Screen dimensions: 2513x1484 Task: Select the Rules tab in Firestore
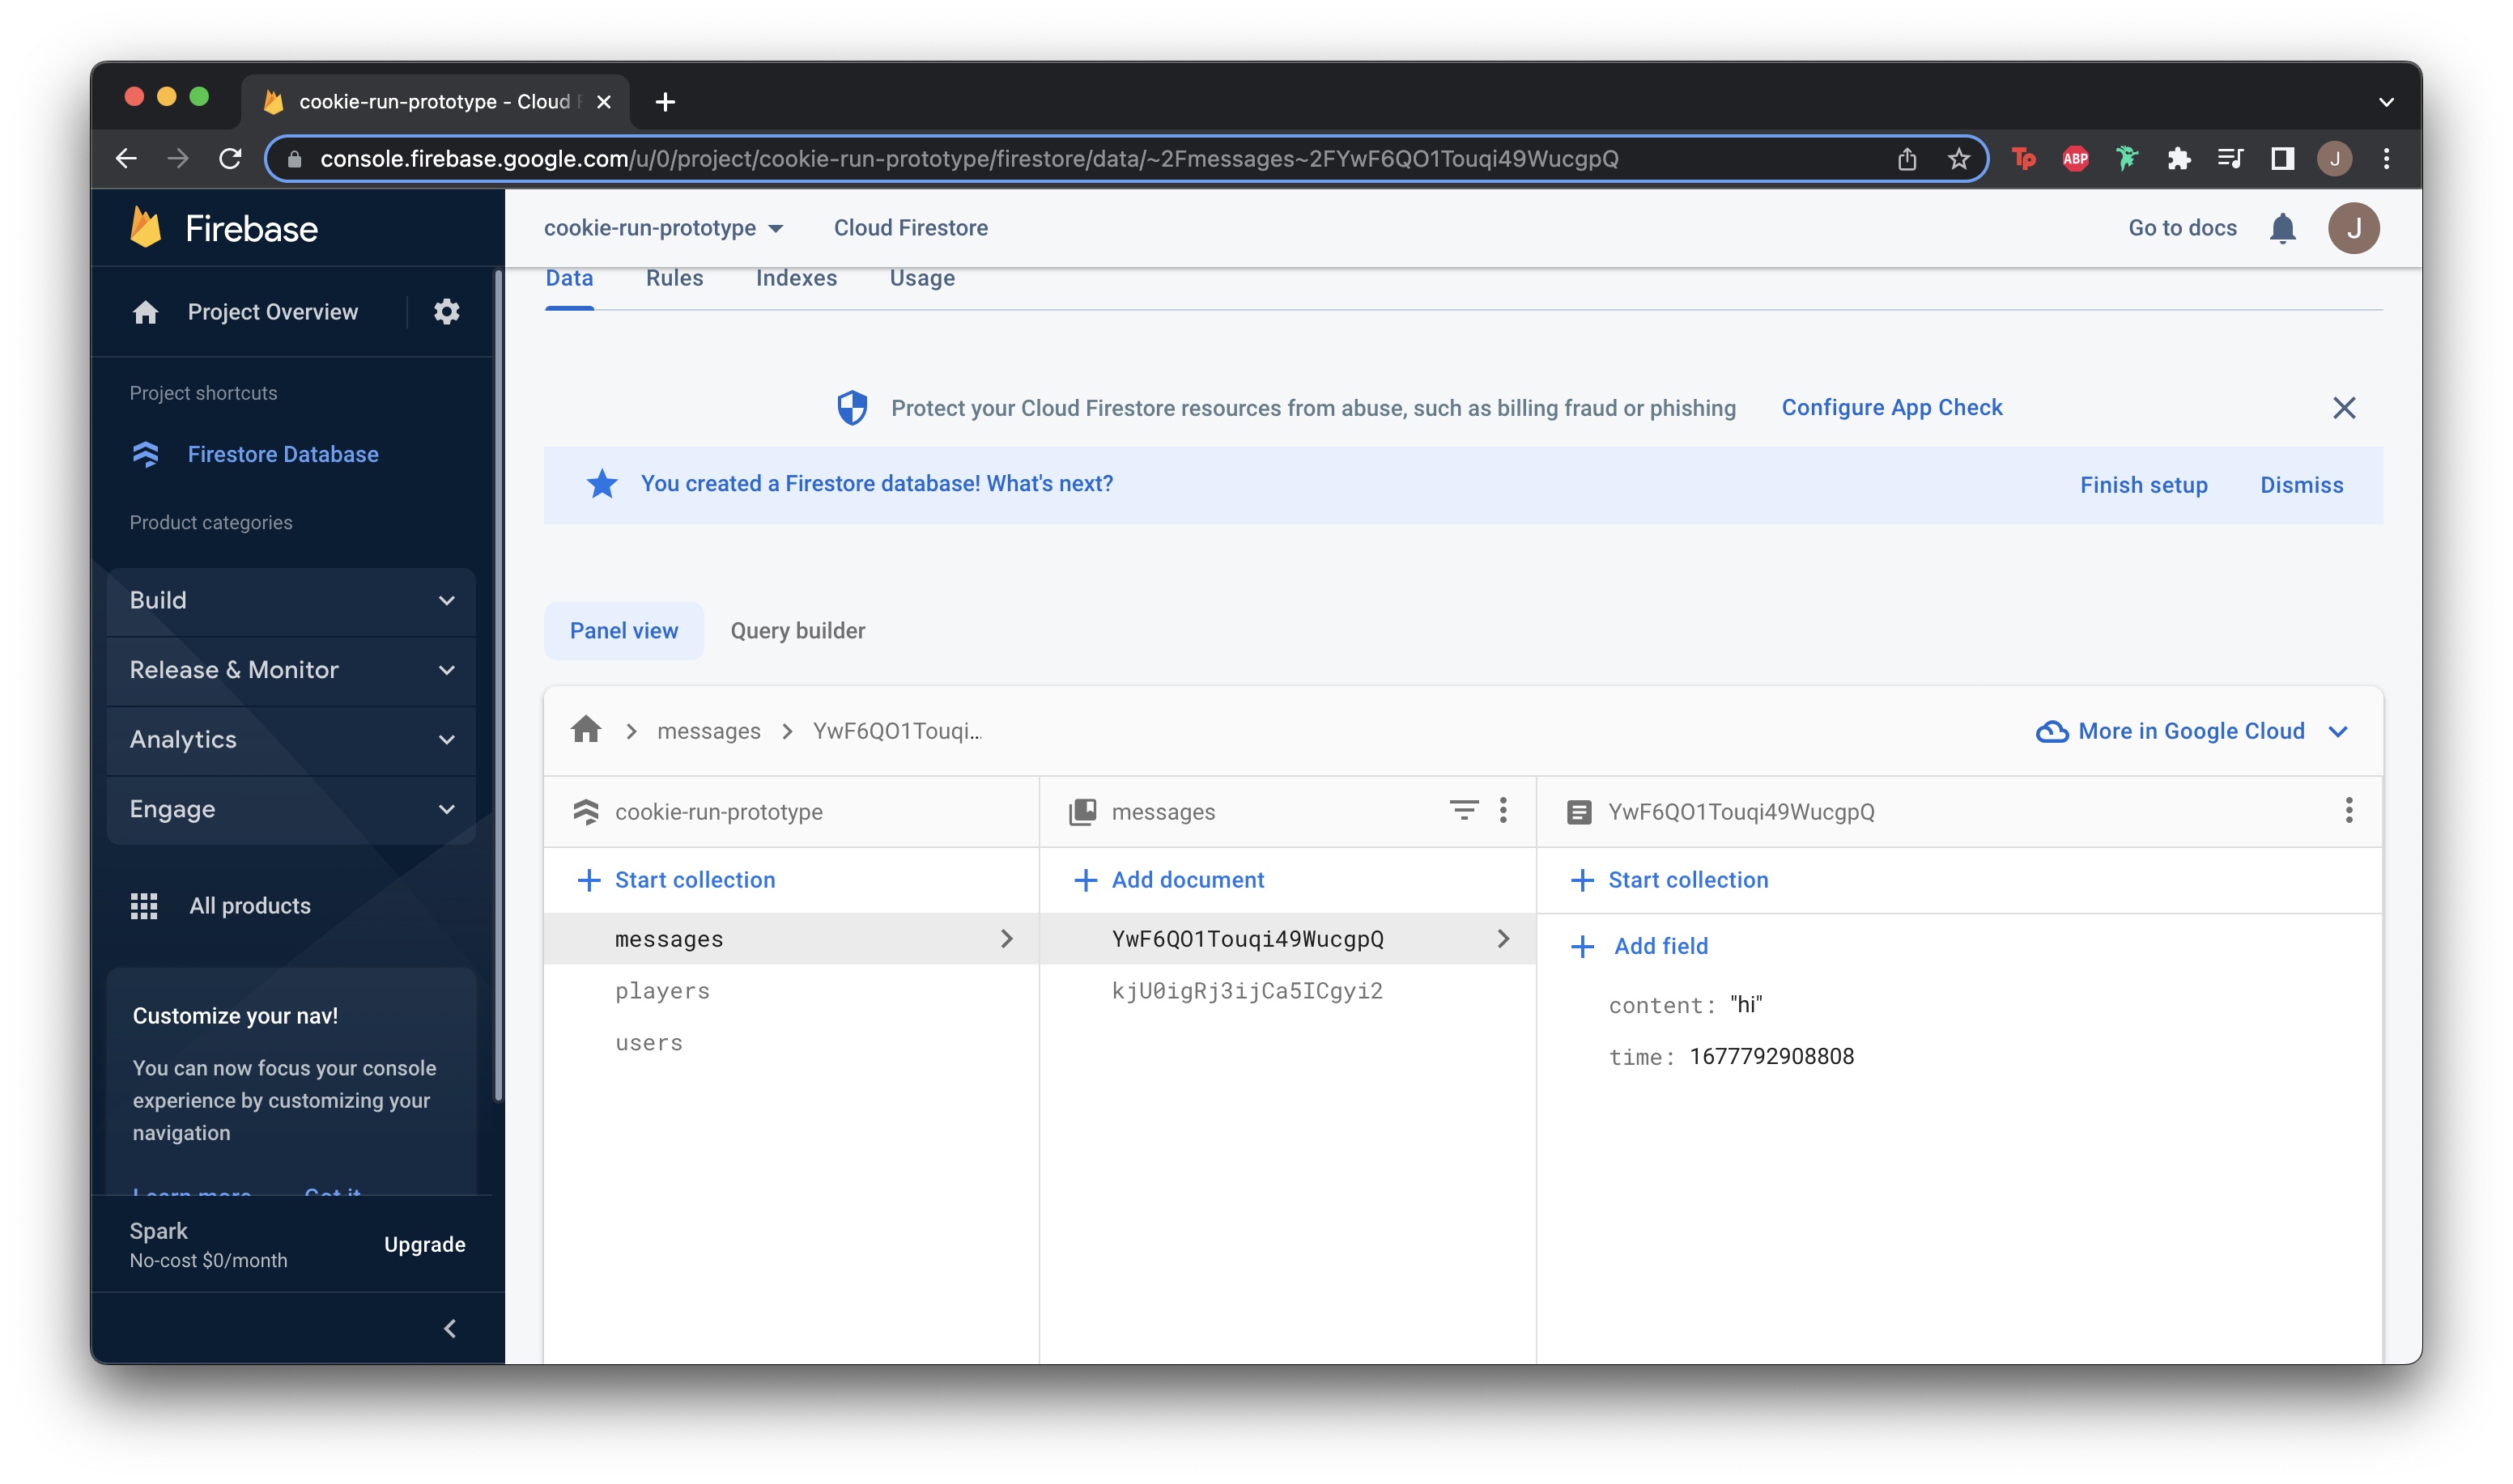(x=675, y=278)
